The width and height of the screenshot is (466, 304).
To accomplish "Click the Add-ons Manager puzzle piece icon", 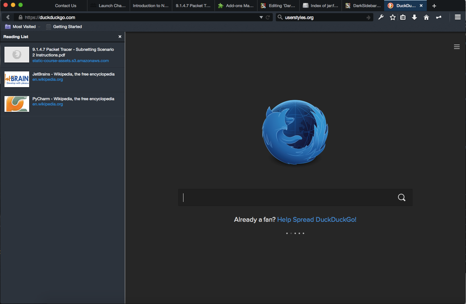I will click(x=221, y=6).
